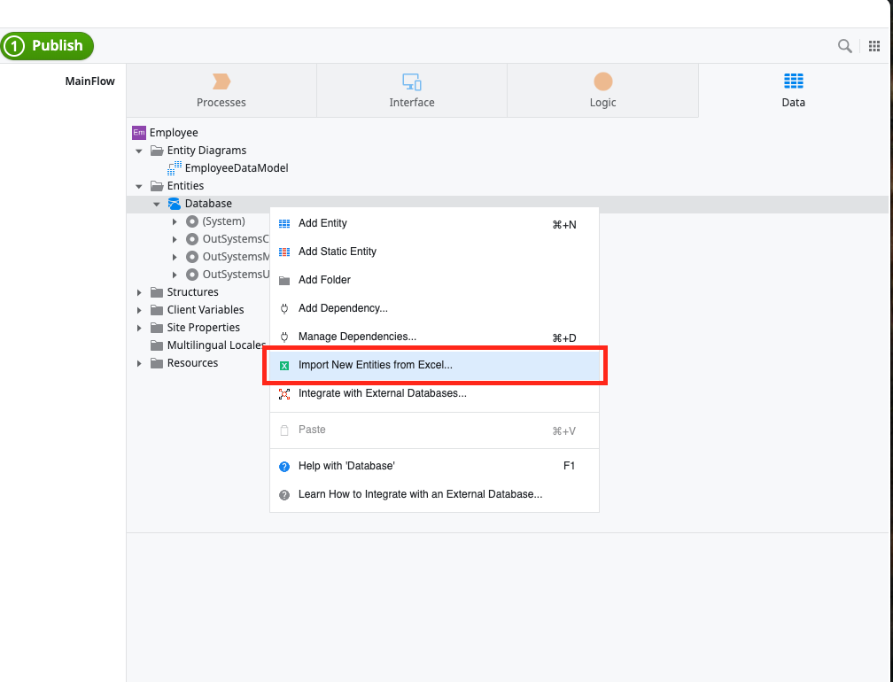
Task: Click the blue Database icon
Action: coord(175,203)
